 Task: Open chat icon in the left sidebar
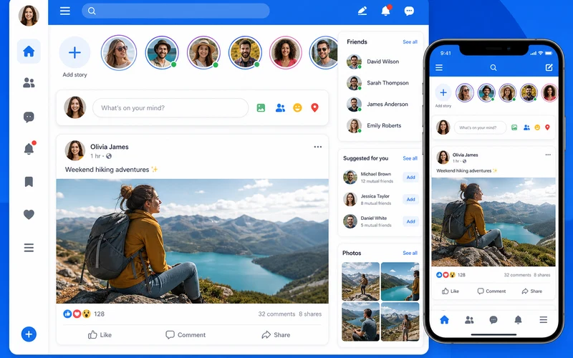click(29, 117)
